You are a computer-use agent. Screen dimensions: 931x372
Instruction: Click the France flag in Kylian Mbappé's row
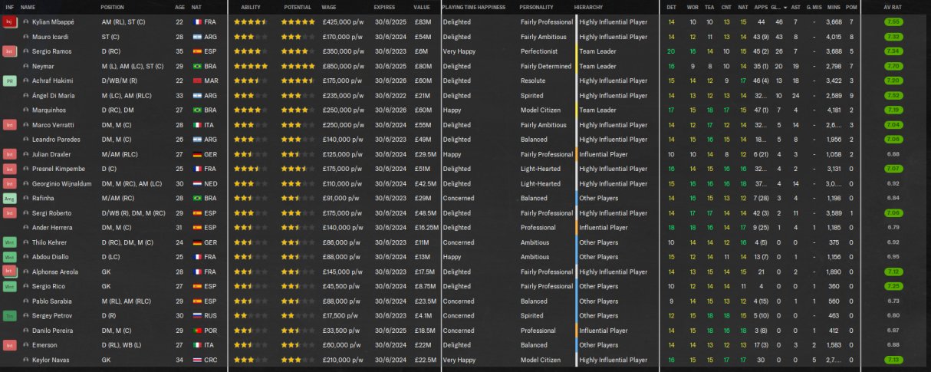click(197, 22)
